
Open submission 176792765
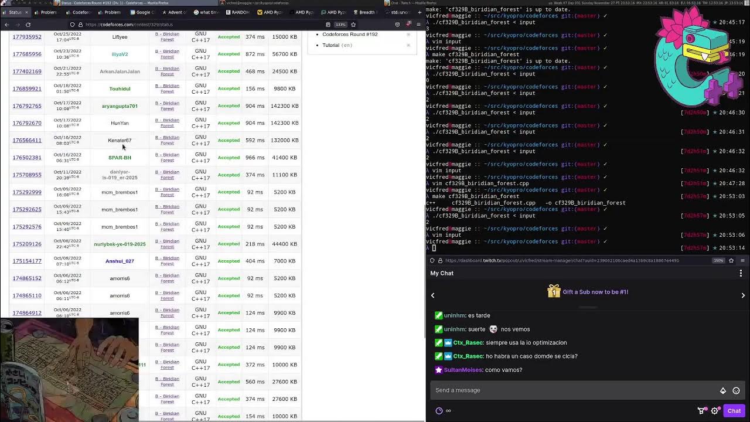27,106
